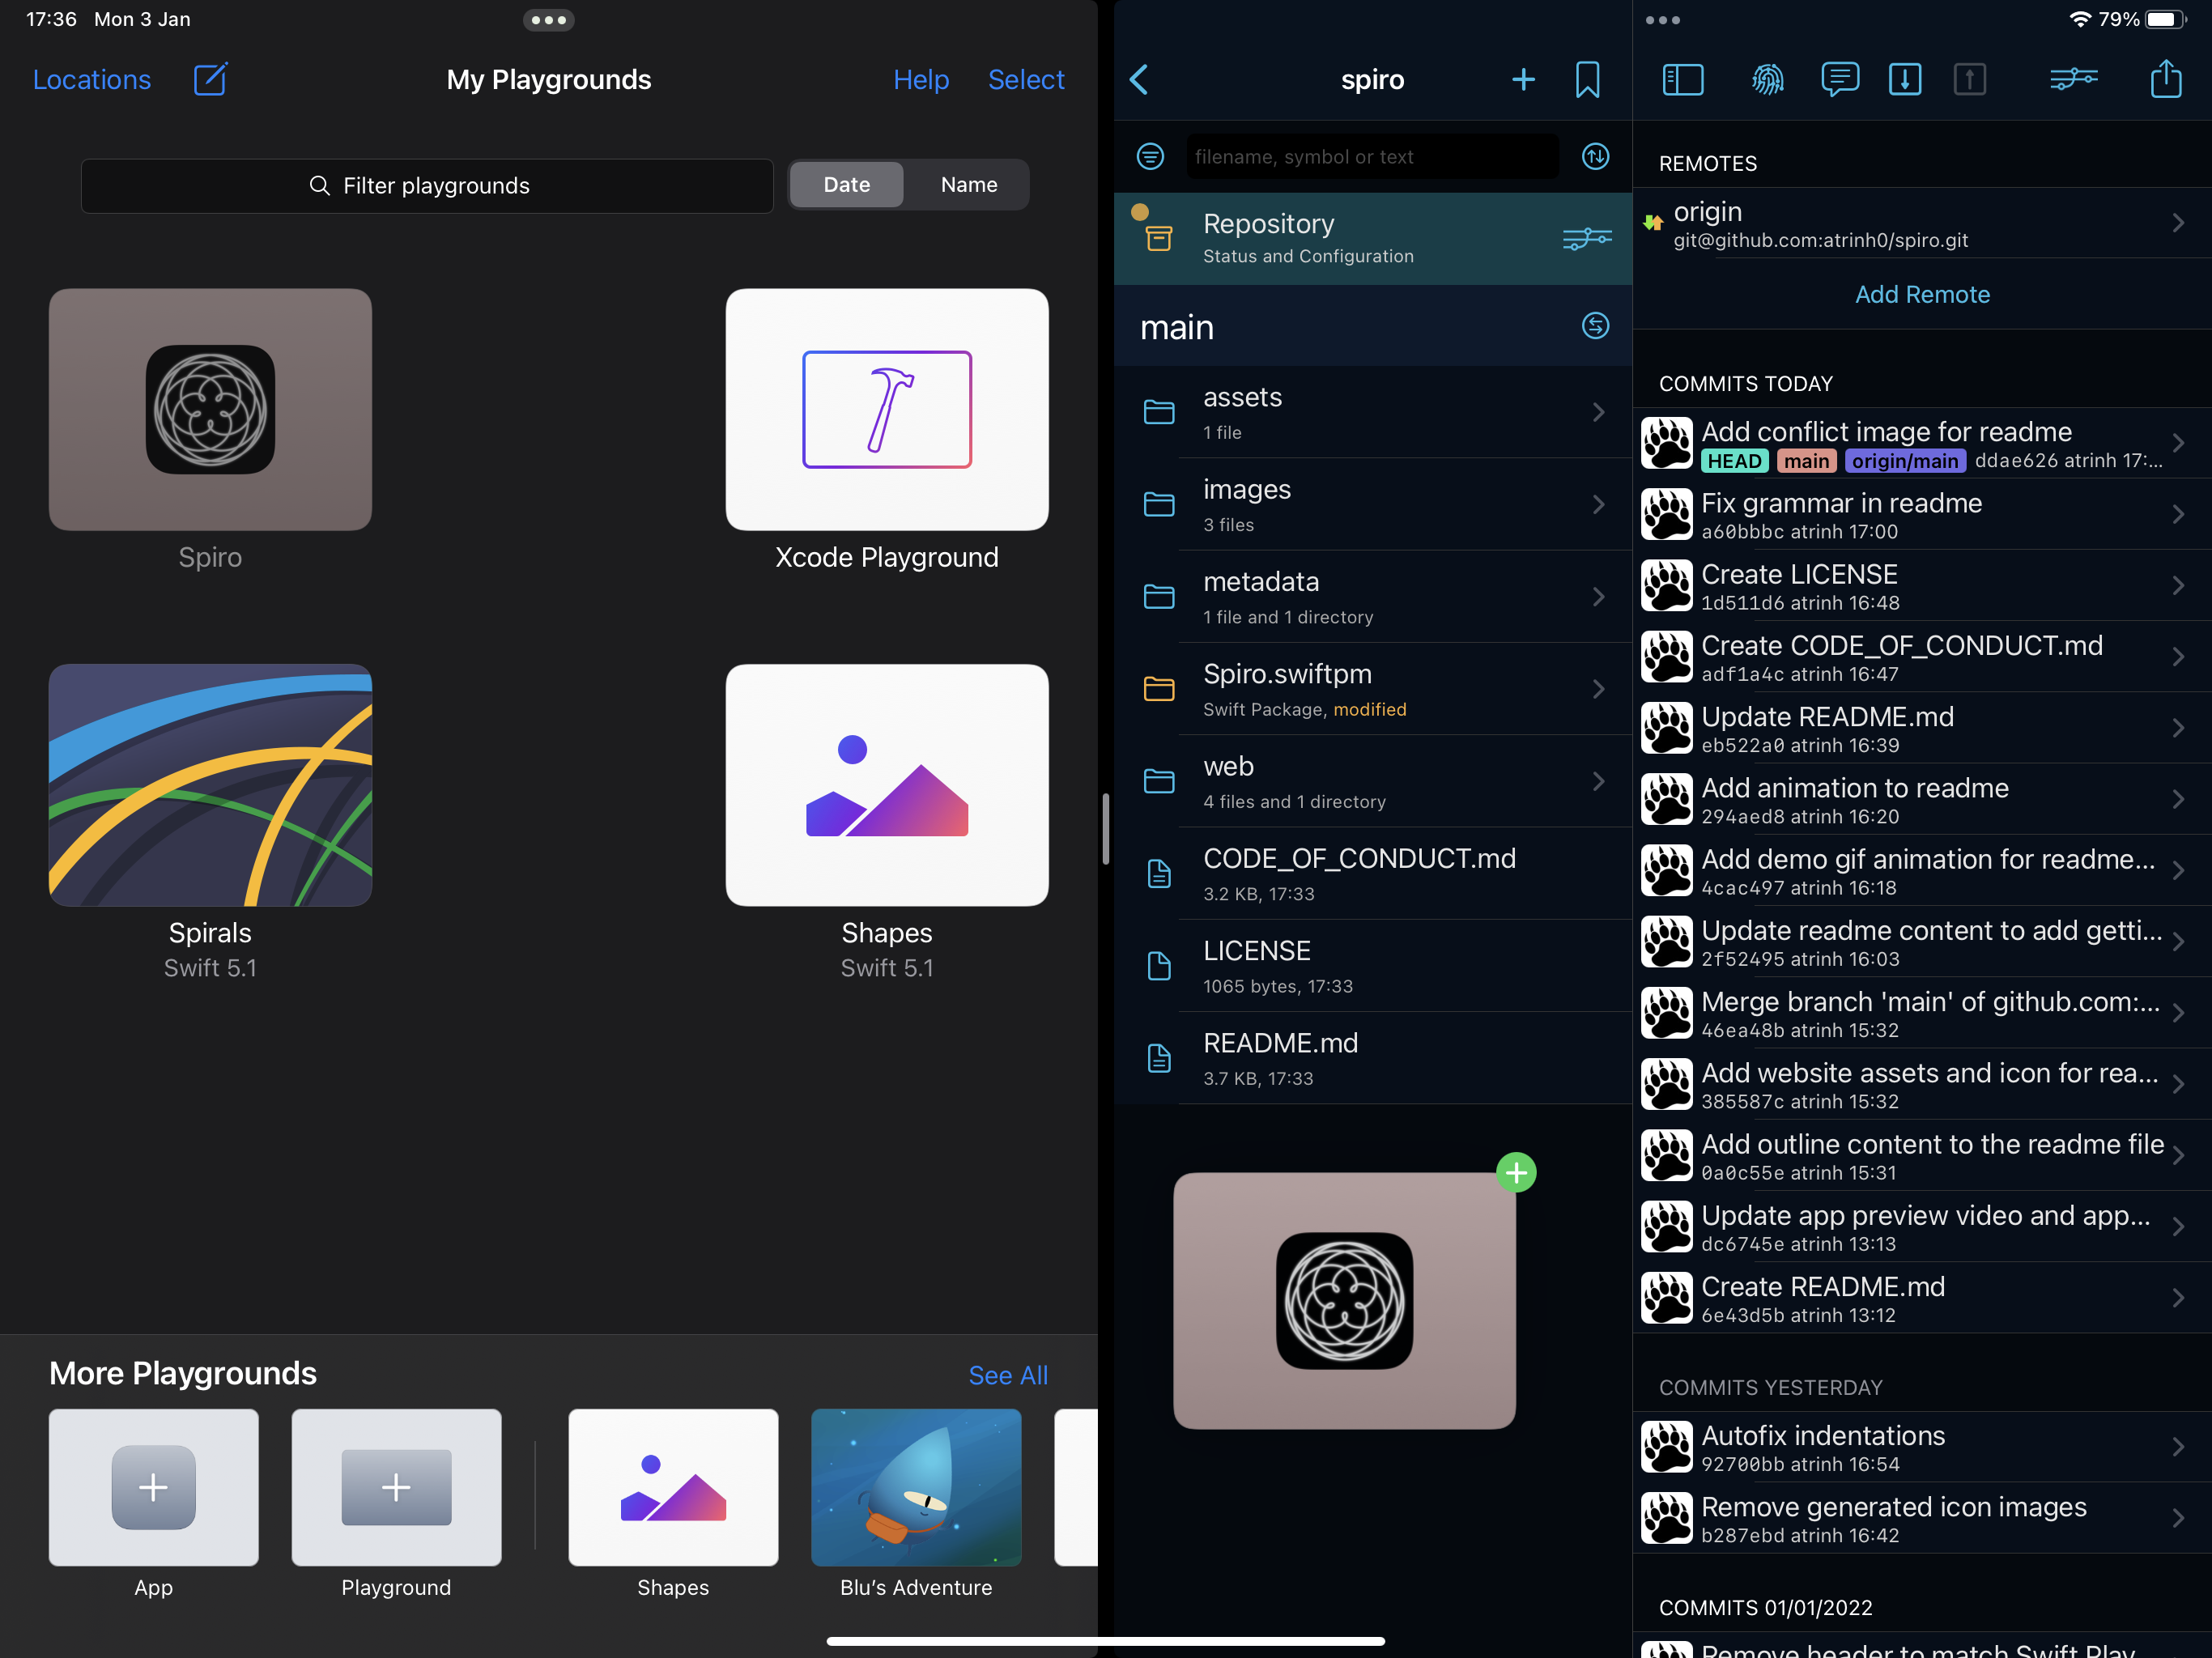This screenshot has height=1658, width=2212.
Task: Click the branch switch icon beside main
Action: point(1595,326)
